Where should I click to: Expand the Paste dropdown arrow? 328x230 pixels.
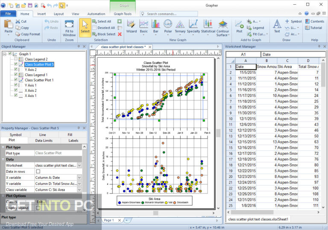9,35
